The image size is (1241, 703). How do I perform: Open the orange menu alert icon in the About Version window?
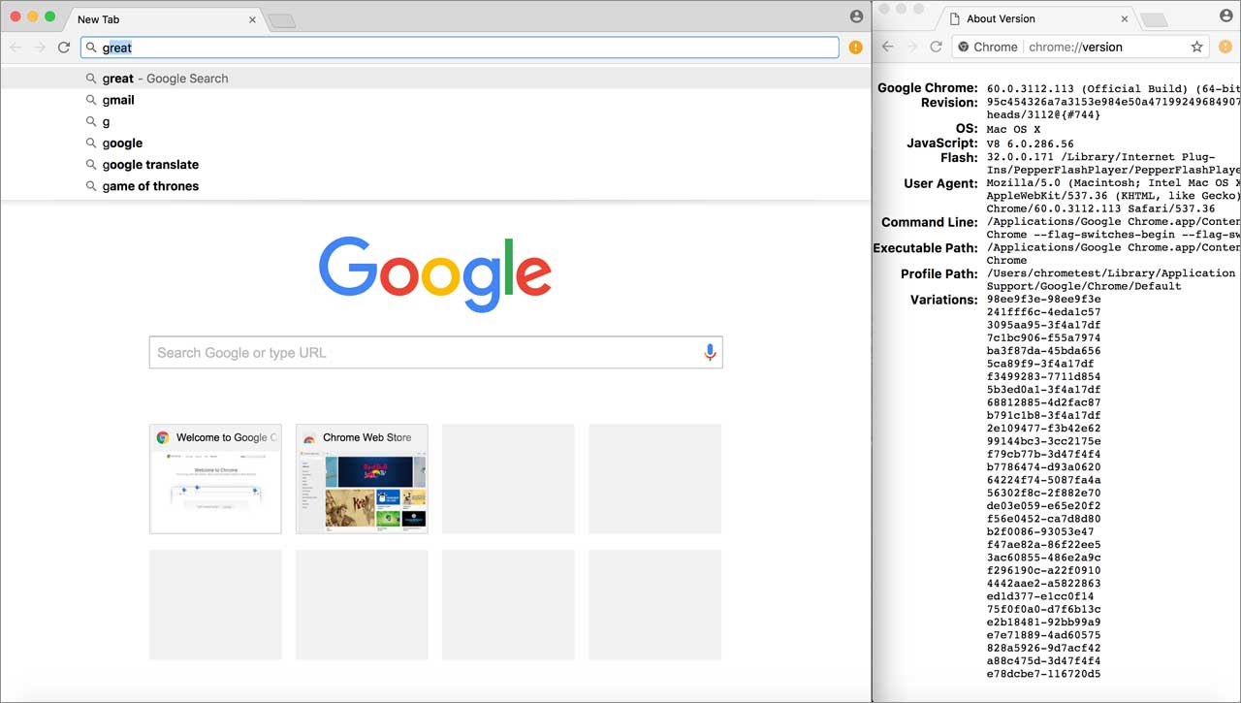tap(1225, 47)
